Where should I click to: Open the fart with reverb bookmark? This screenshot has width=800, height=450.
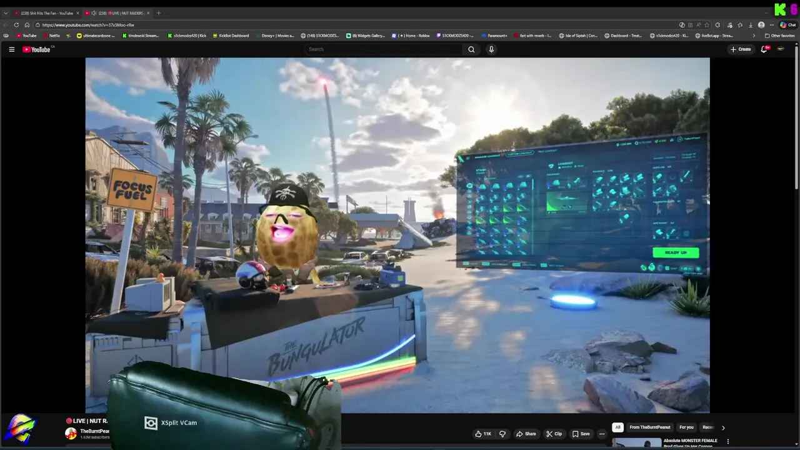[x=533, y=36]
